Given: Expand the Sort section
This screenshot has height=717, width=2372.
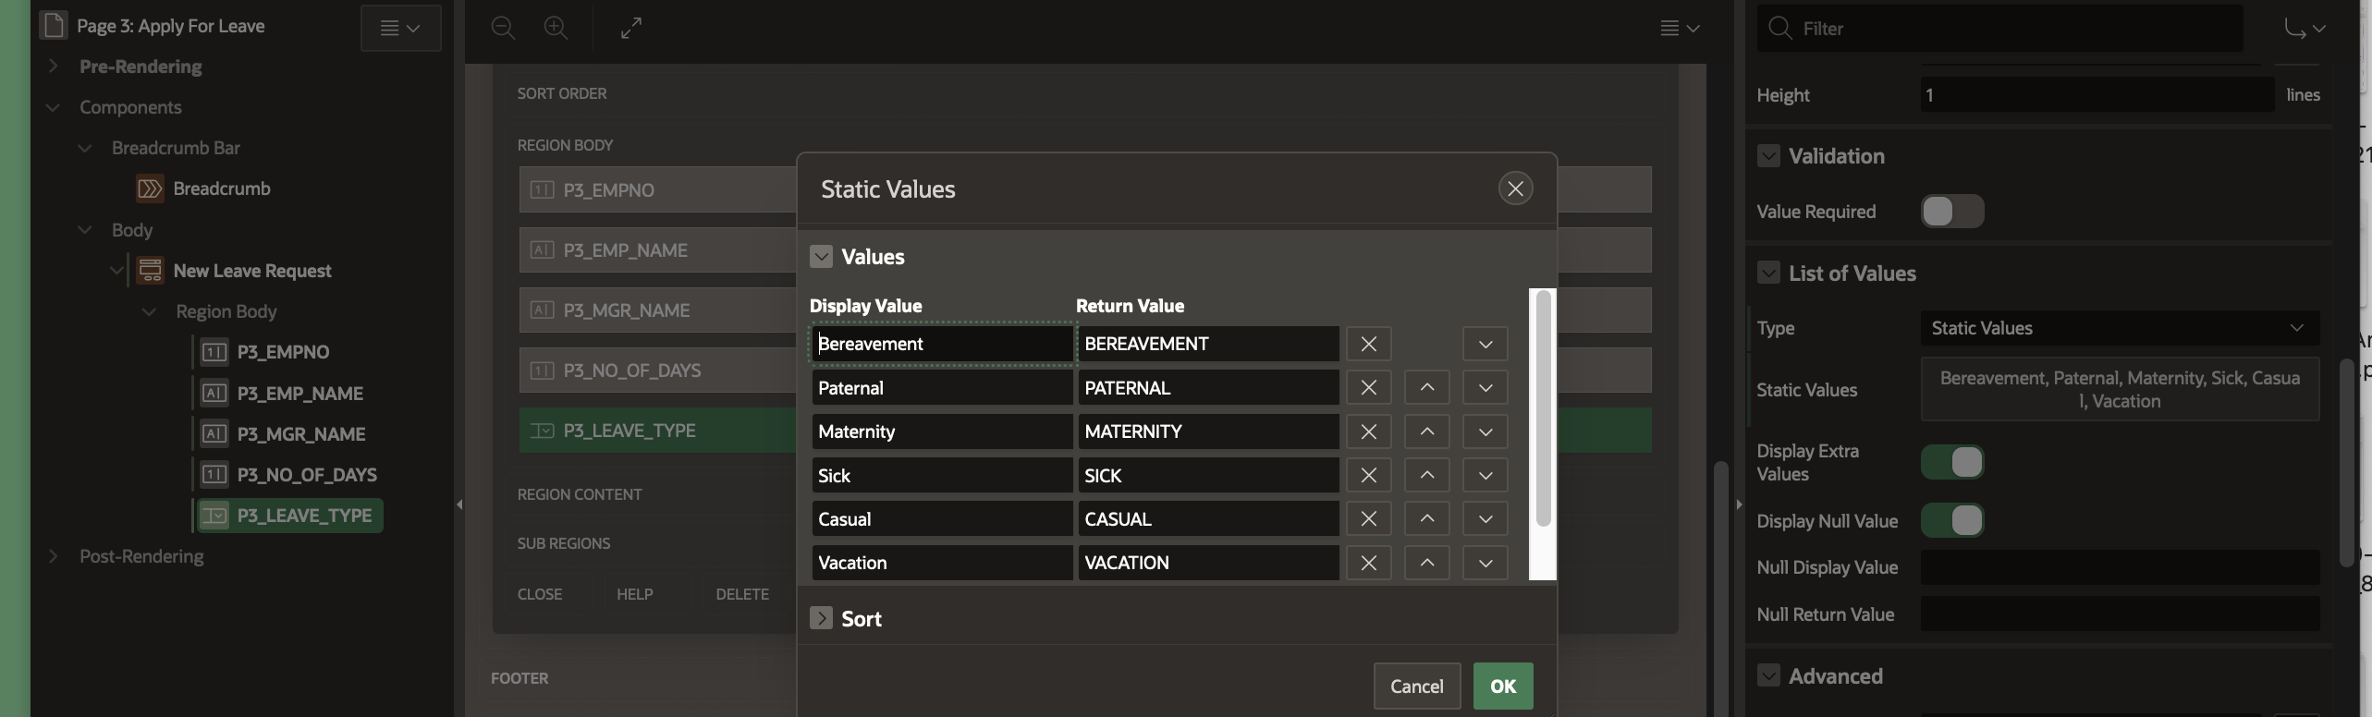Looking at the screenshot, I should point(821,618).
